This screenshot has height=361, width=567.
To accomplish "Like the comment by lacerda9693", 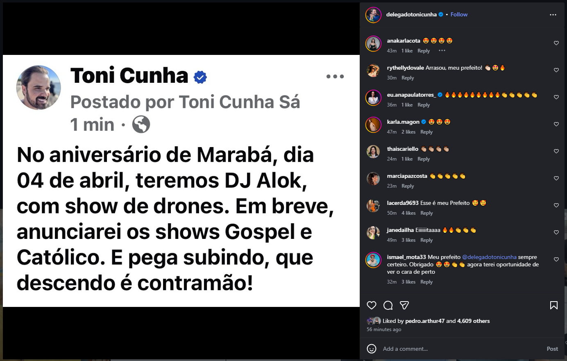I will [x=556, y=205].
